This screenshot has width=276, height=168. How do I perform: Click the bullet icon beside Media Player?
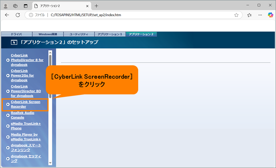click(8, 137)
